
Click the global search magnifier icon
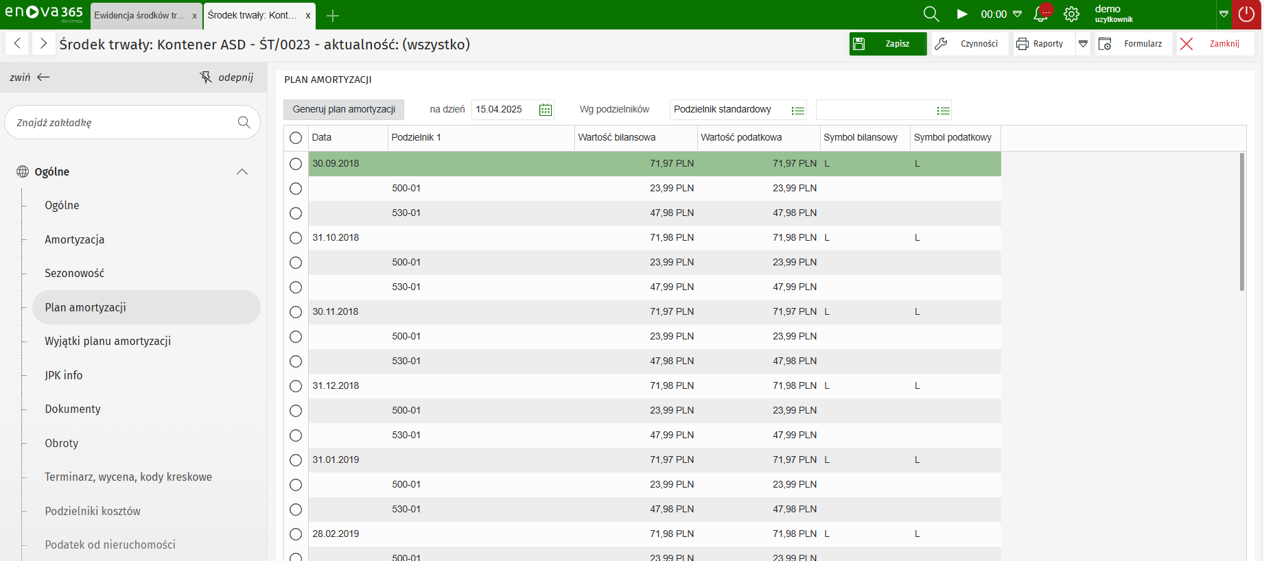[x=931, y=14]
